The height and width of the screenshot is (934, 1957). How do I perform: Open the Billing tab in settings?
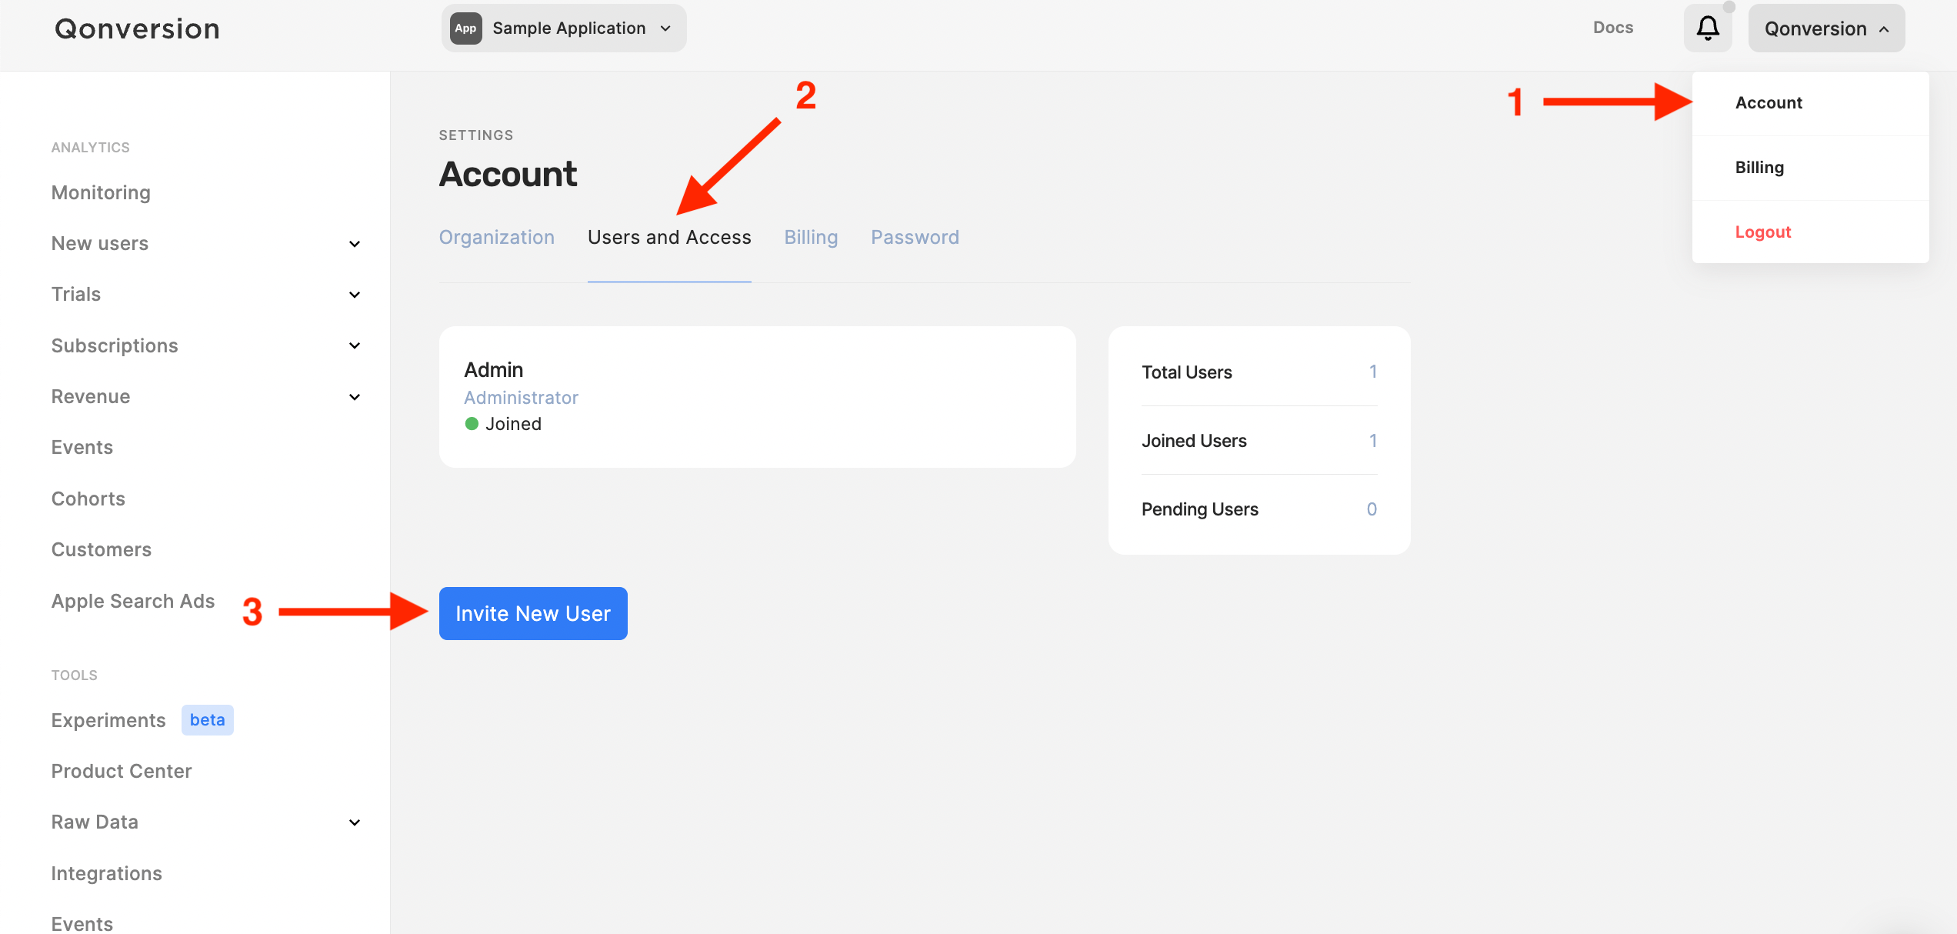point(811,237)
